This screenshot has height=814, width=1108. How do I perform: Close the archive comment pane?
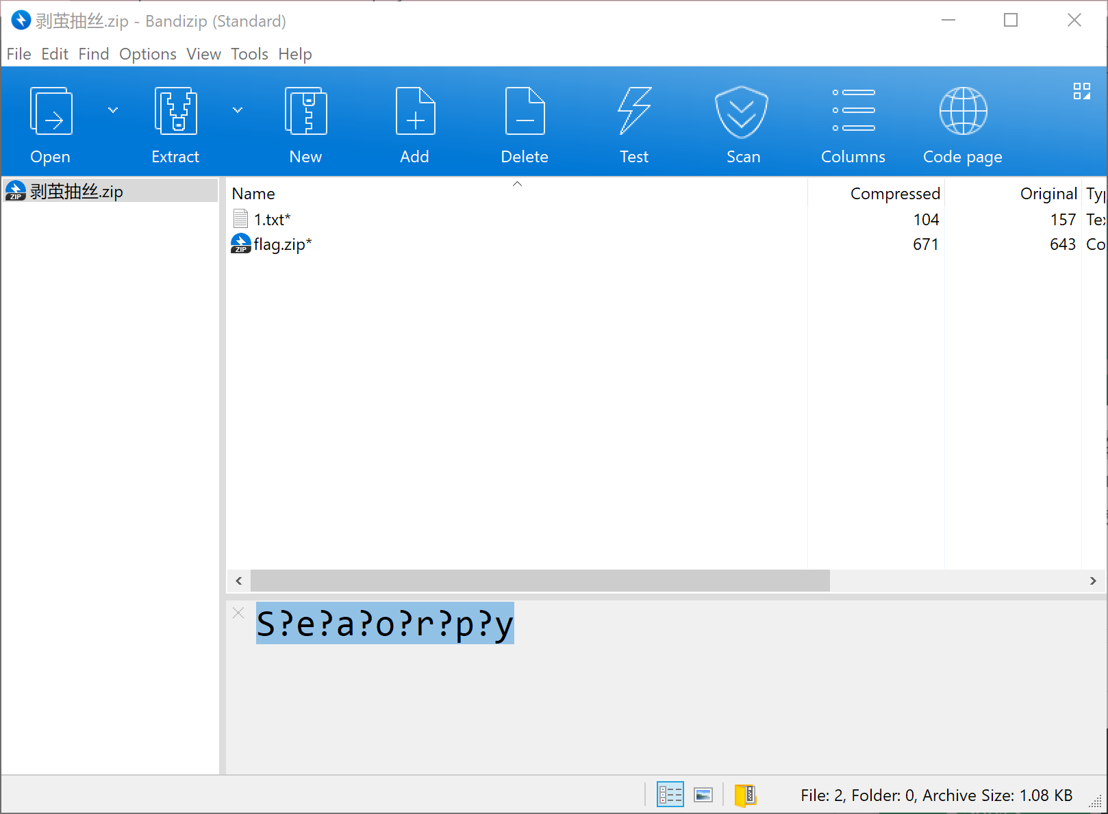(238, 613)
